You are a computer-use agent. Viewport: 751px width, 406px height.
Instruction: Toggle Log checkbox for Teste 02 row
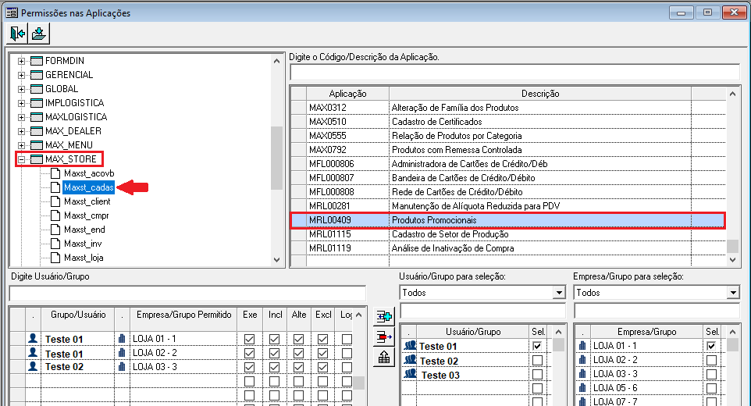[347, 367]
